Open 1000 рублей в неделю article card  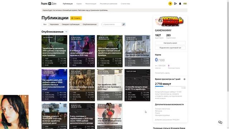coord(110,51)
